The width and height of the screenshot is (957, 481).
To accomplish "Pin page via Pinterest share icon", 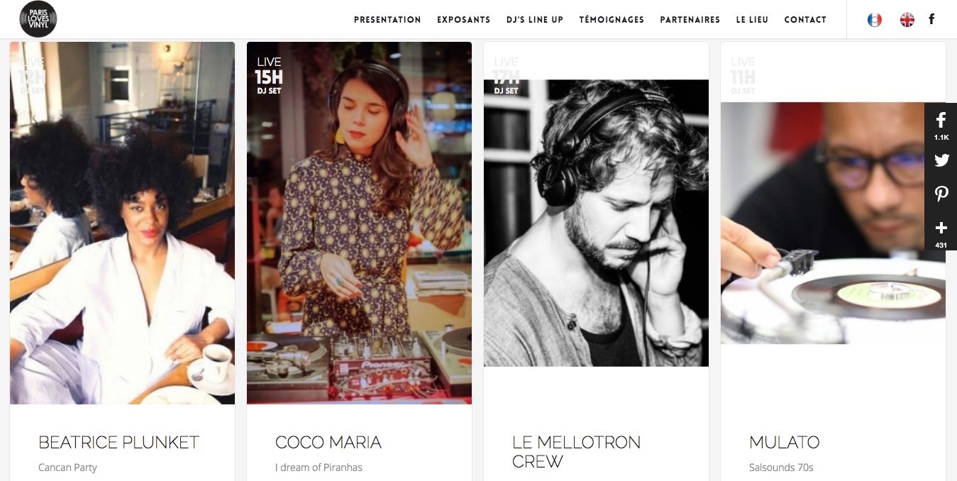I will pos(941,194).
